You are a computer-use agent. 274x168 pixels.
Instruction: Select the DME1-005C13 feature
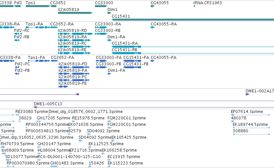pyautogui.click(x=154, y=107)
